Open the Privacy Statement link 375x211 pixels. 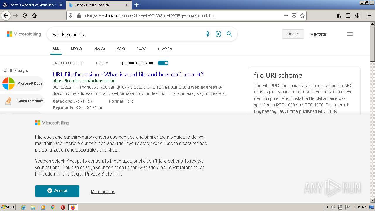tap(103, 174)
